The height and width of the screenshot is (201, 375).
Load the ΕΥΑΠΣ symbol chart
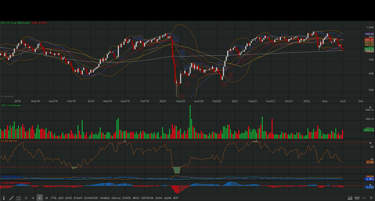click(x=126, y=198)
